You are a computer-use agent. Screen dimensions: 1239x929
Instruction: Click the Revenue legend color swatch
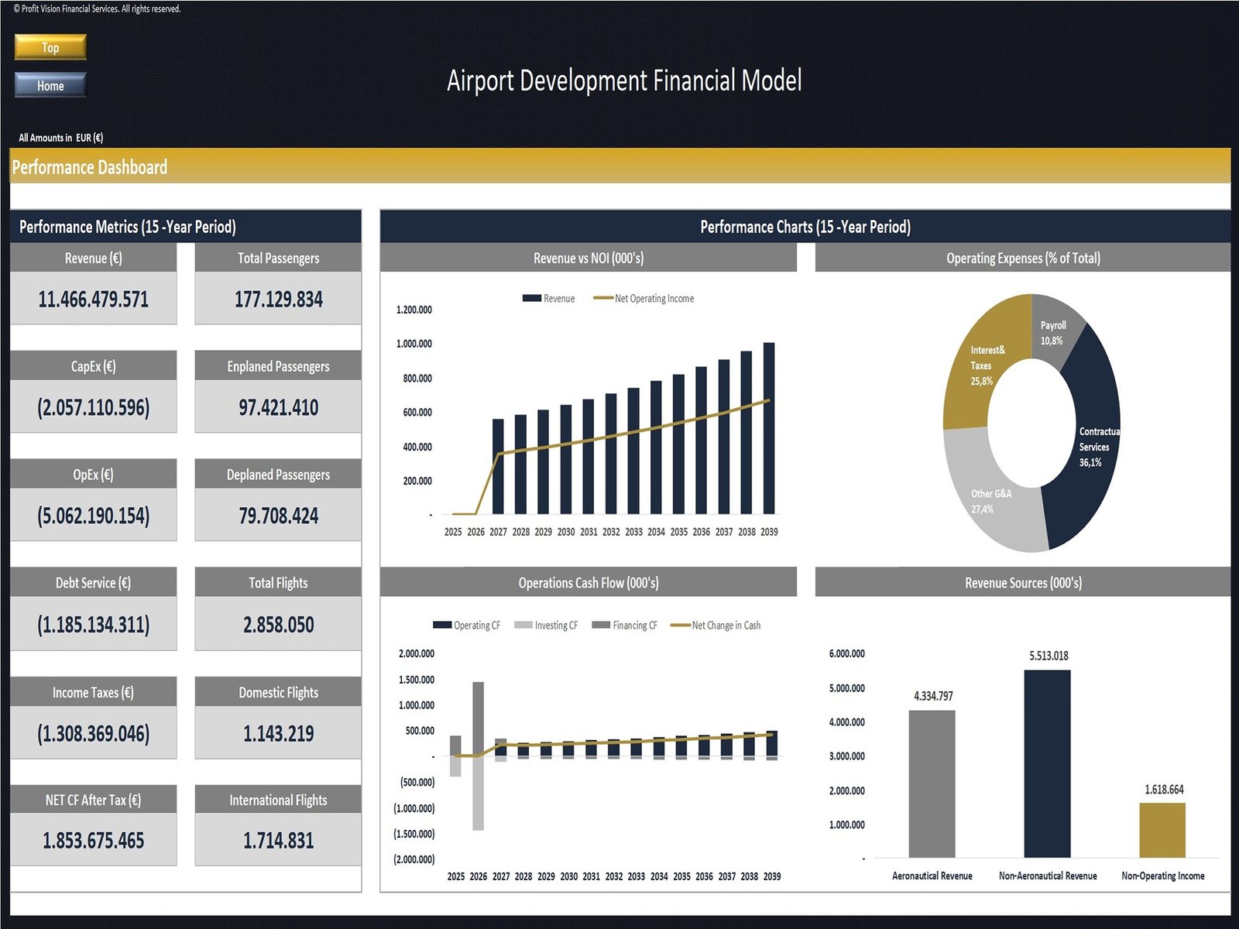tap(531, 298)
